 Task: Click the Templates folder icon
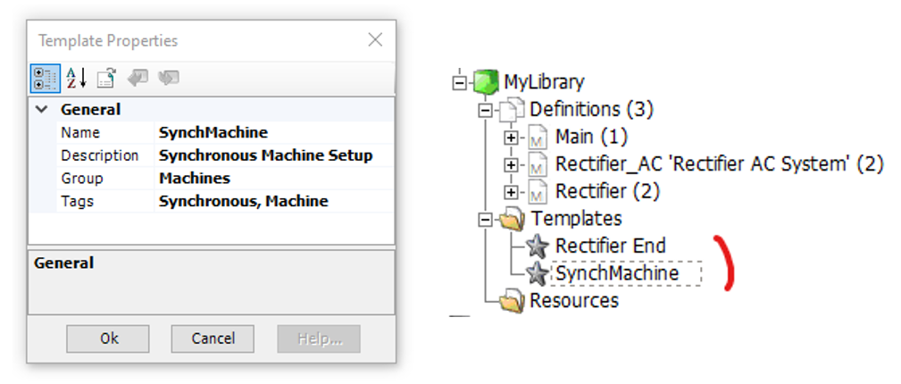click(513, 219)
